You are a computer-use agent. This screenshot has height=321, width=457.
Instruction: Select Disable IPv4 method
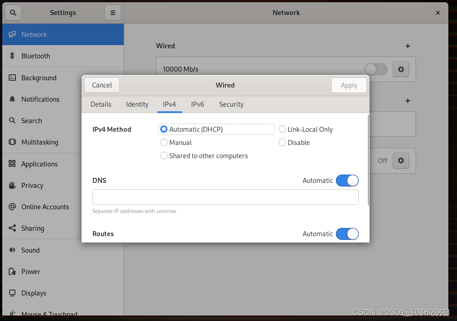[294, 143]
